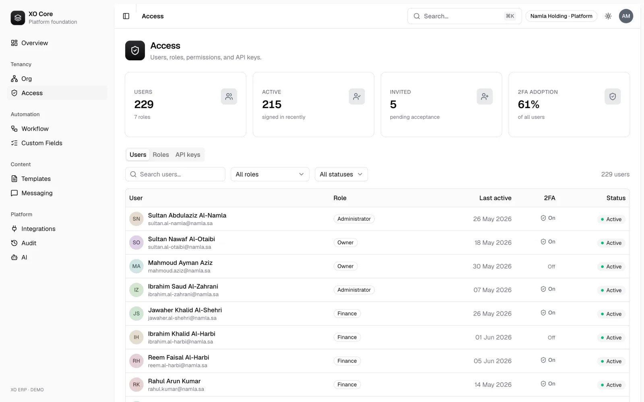Open Templates under Content
This screenshot has height=402, width=644.
coord(57,179)
